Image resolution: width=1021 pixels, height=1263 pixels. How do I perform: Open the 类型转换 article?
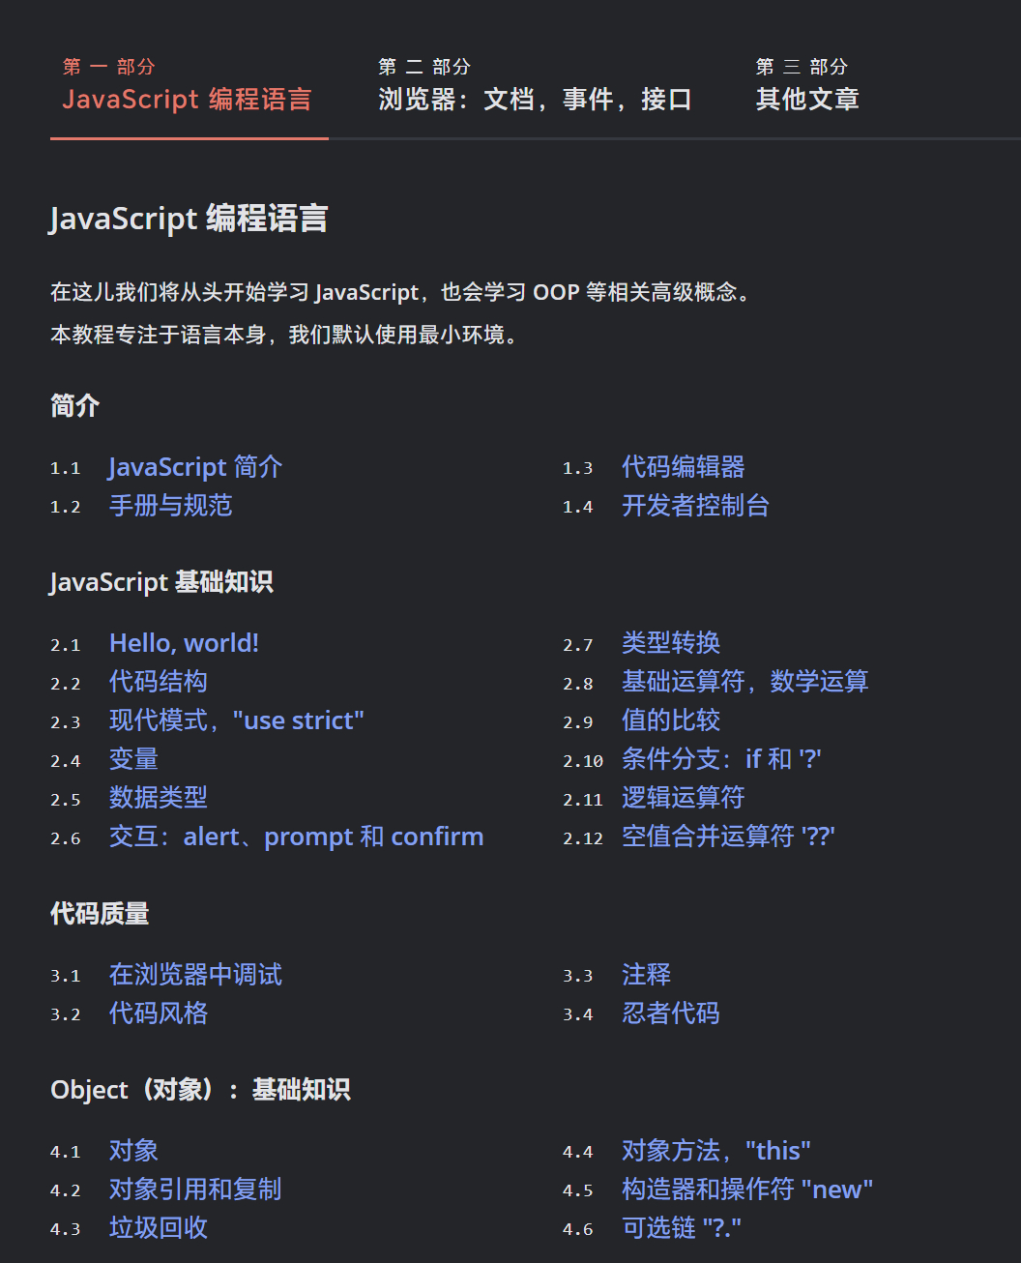click(x=671, y=643)
